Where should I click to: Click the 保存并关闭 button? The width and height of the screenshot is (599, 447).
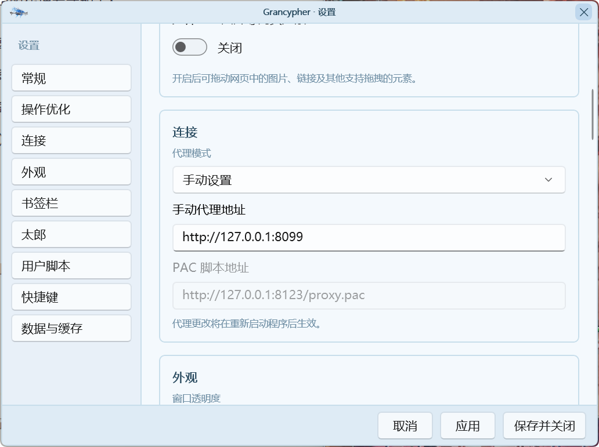click(x=544, y=426)
